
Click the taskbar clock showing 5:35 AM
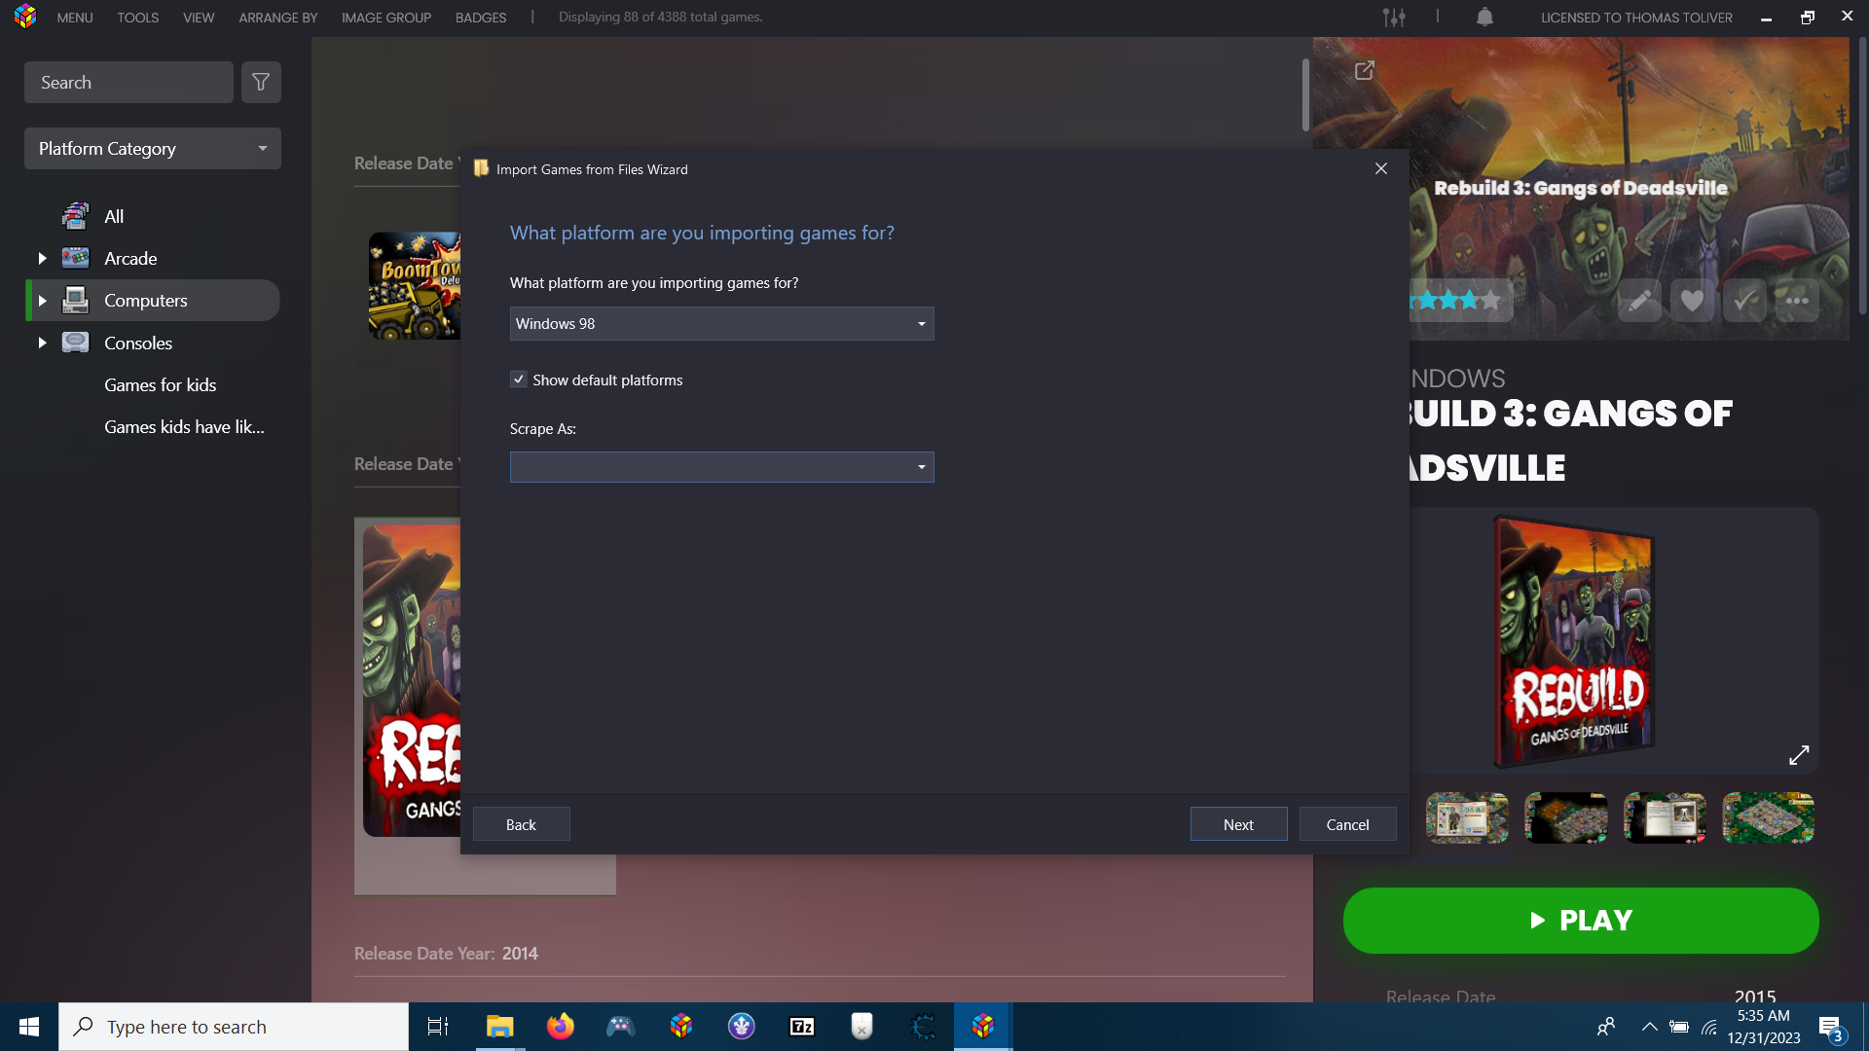point(1763,1027)
